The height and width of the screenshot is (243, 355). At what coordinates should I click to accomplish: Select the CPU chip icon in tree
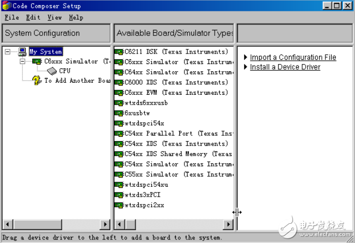pos(51,71)
